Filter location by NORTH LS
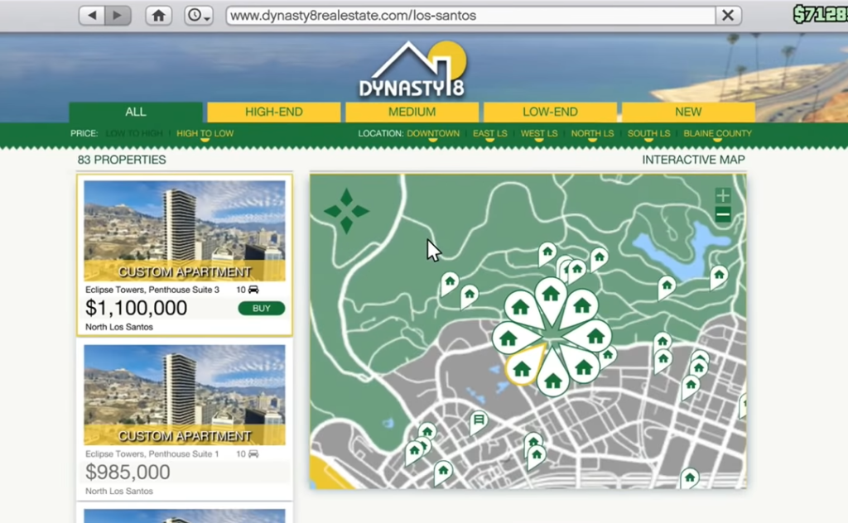Viewport: 848px width, 523px height. pos(592,133)
